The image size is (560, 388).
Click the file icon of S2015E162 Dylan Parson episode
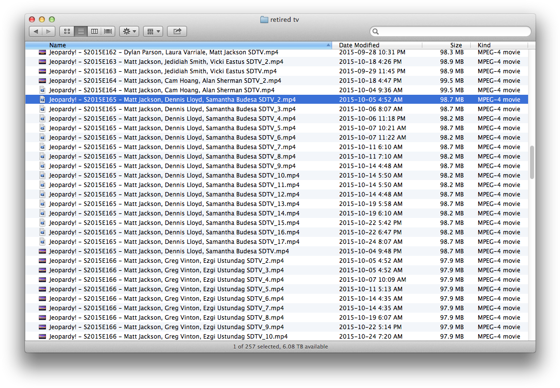point(42,52)
